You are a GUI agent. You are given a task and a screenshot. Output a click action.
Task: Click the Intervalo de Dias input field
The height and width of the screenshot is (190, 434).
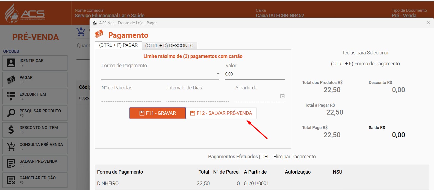(x=197, y=96)
